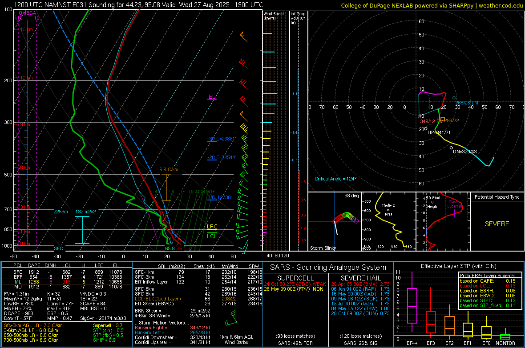
Task: Click 'Effective Layer STP (with CIN)' title
Action: [x=458, y=266]
